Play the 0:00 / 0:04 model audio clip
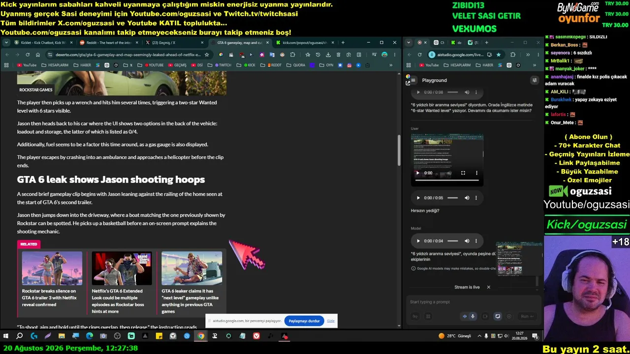Screen dimensions: 630x354 pyautogui.click(x=418, y=241)
